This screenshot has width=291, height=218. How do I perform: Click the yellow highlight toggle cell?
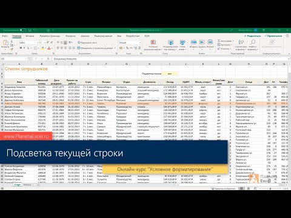coord(170,74)
